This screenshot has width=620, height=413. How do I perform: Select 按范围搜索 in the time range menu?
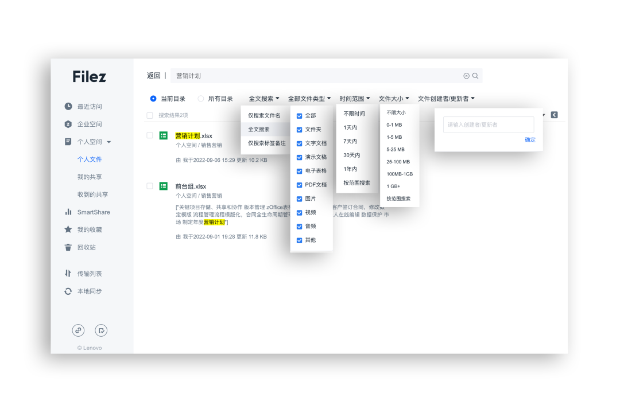point(356,182)
